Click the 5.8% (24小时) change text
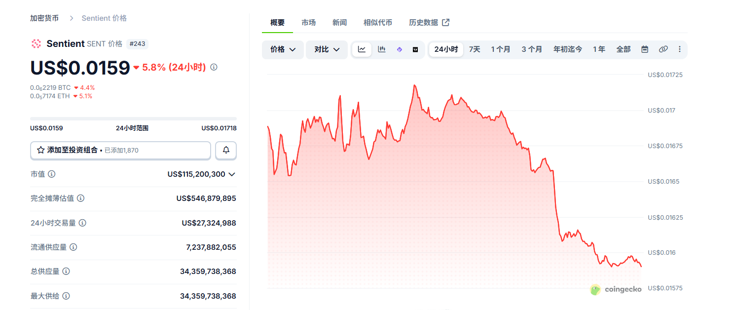Viewport: 735px width, 310px height. tap(174, 68)
